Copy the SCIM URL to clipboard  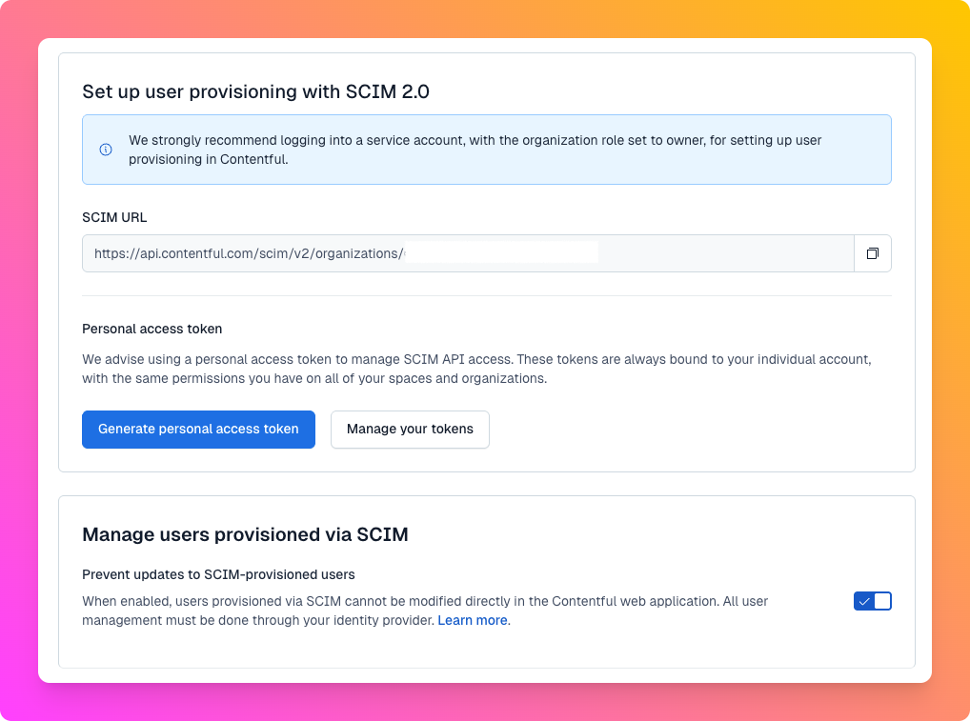(872, 253)
